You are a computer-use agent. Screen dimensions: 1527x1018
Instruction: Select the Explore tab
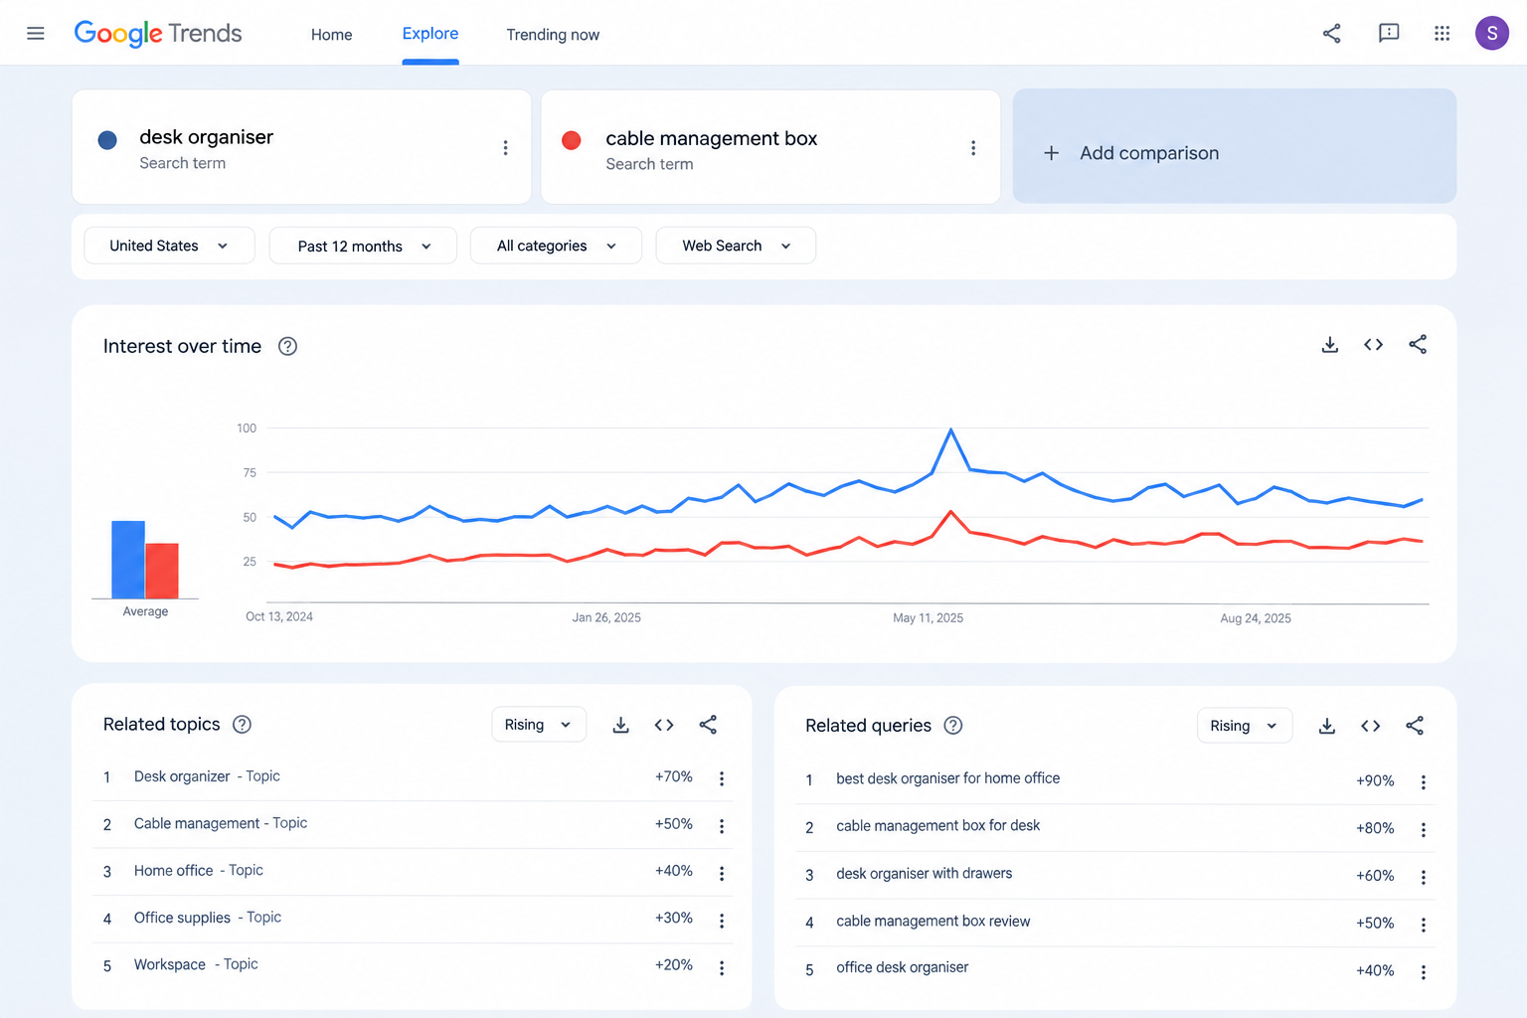pyautogui.click(x=430, y=34)
